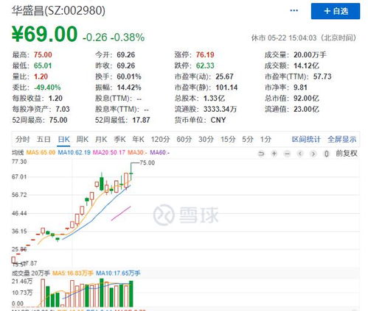Image resolution: width=368 pixels, height=311 pixels.
Task: Click the MA5:65.00 moving average label
Action: coord(41,152)
